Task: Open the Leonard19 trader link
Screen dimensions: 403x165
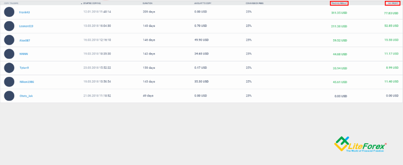Action: 26,26
